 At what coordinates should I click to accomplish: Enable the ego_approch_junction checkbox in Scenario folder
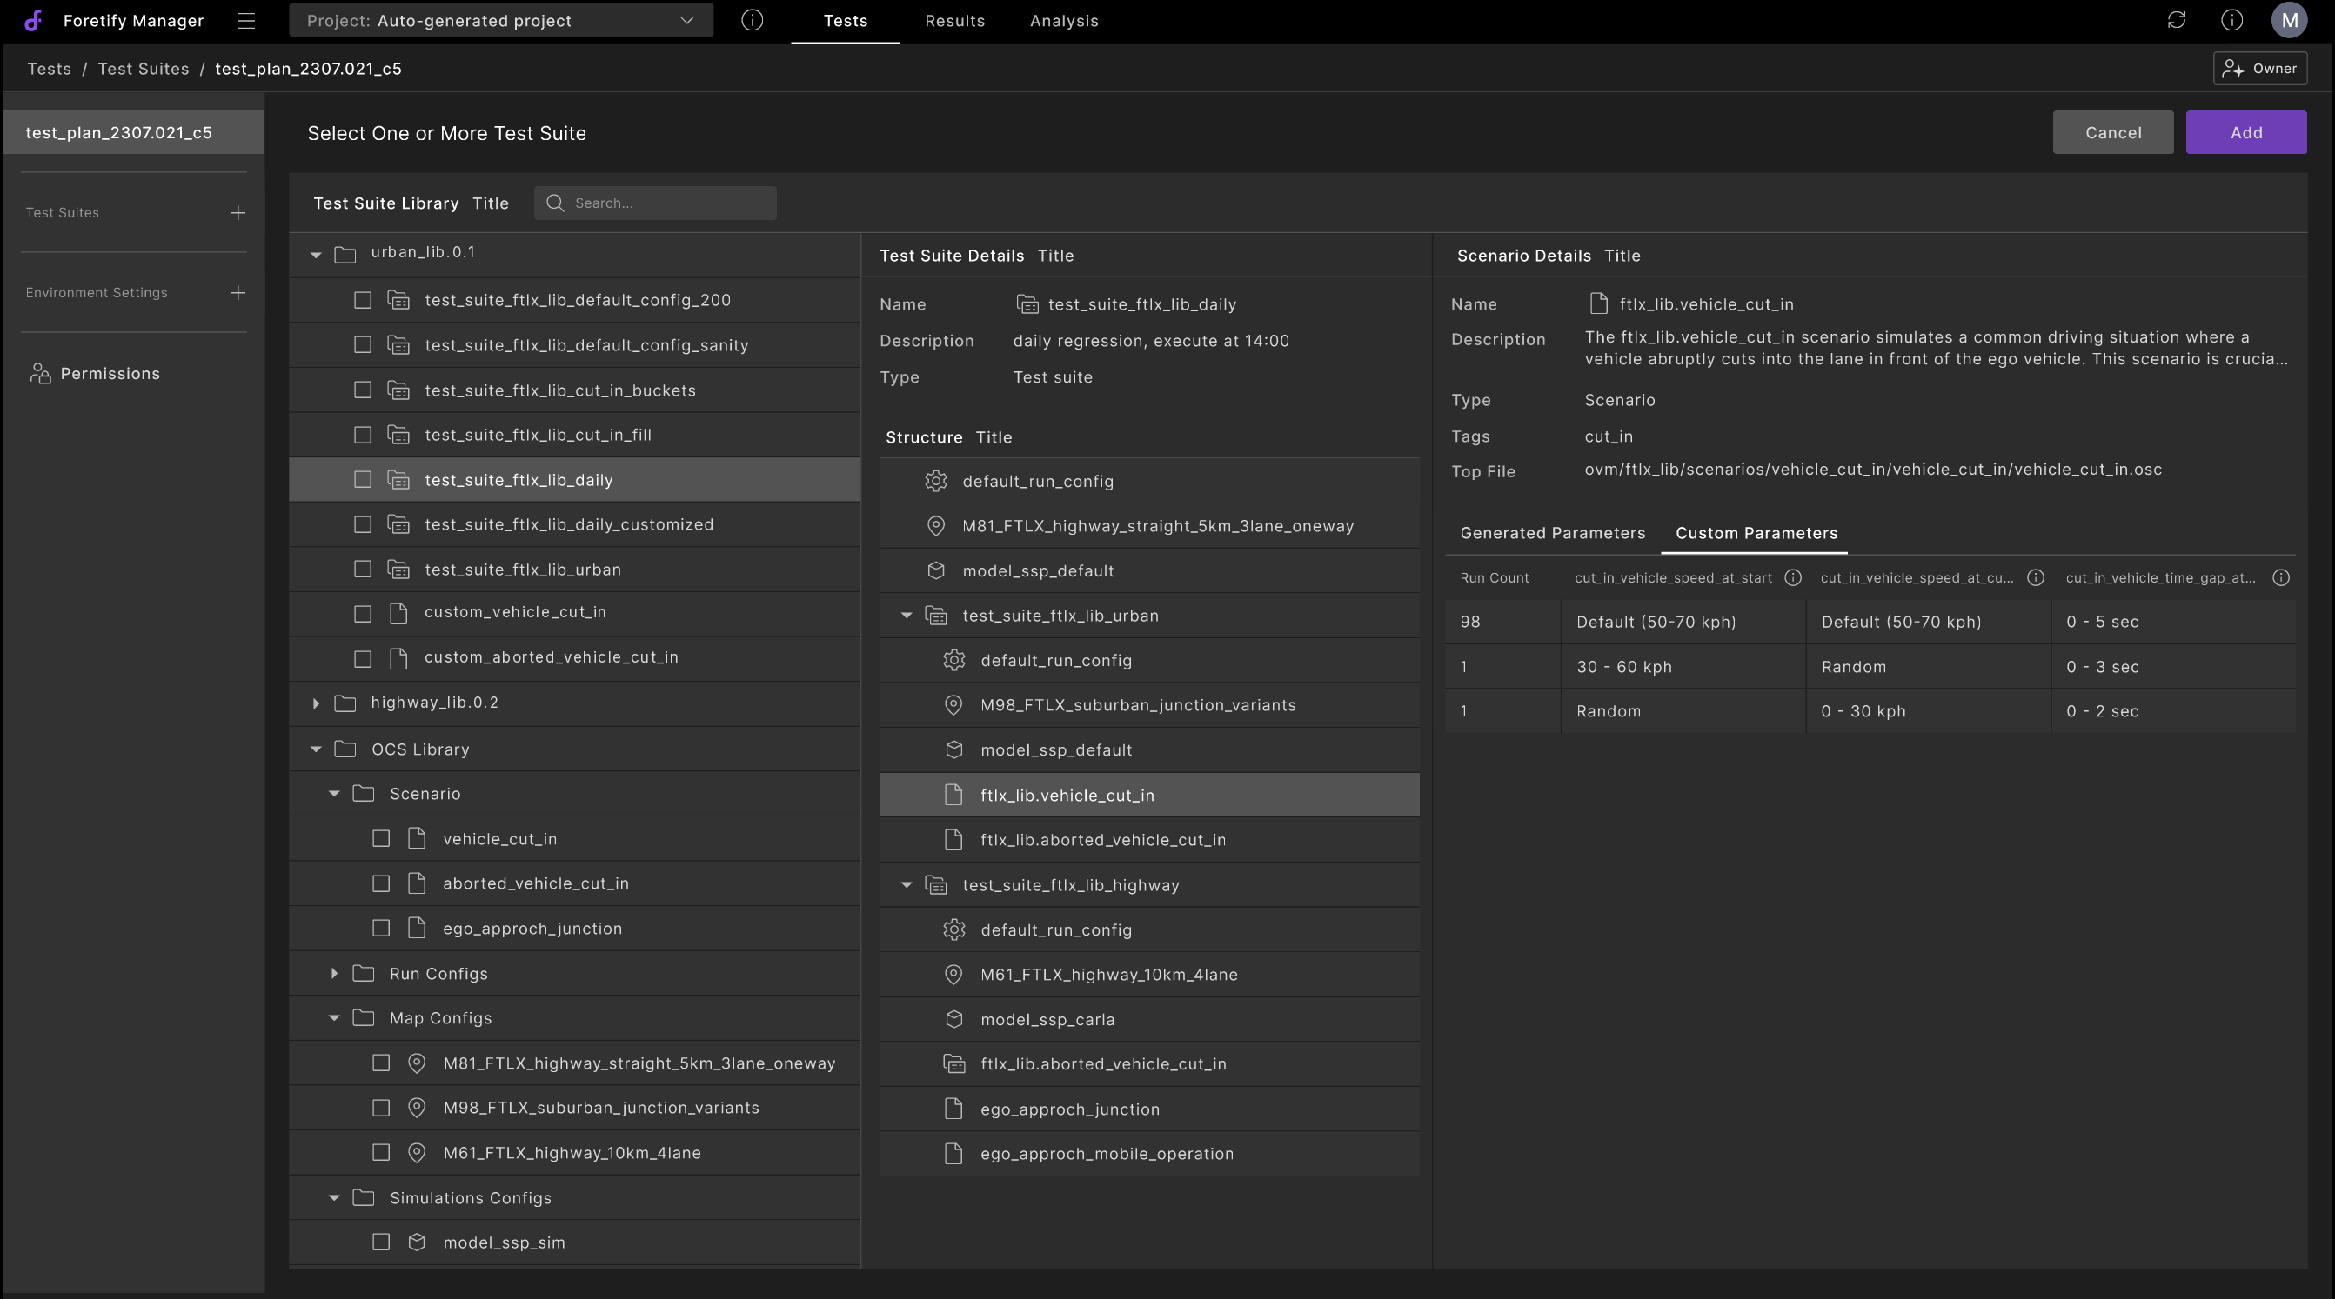coord(381,928)
